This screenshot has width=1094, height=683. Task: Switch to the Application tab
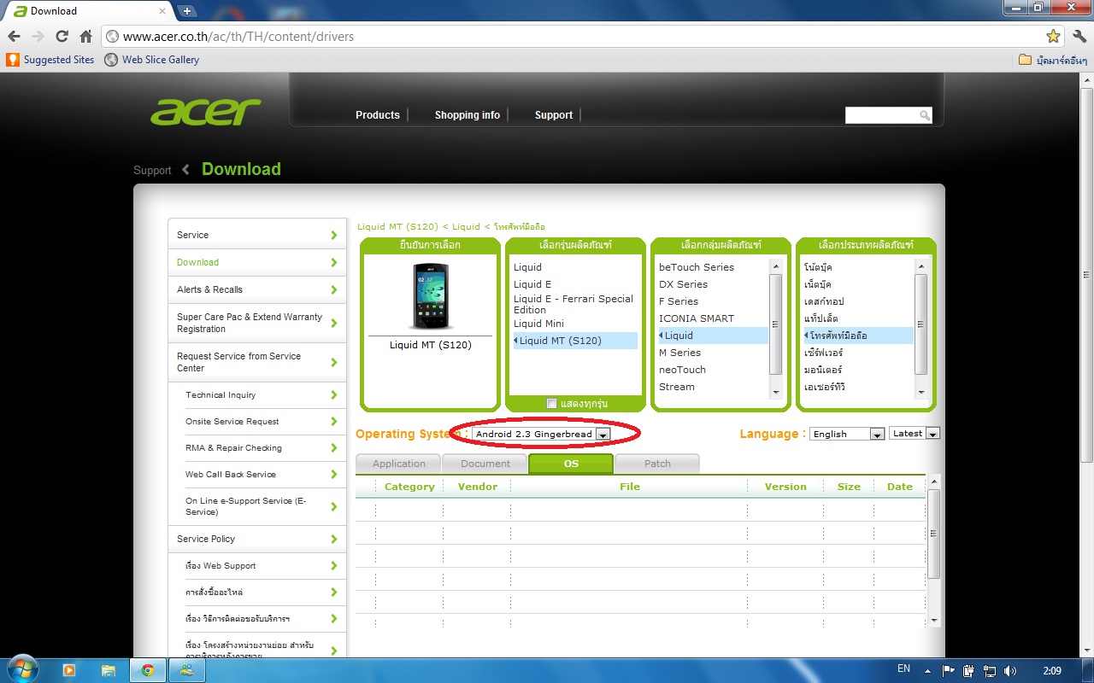[398, 464]
